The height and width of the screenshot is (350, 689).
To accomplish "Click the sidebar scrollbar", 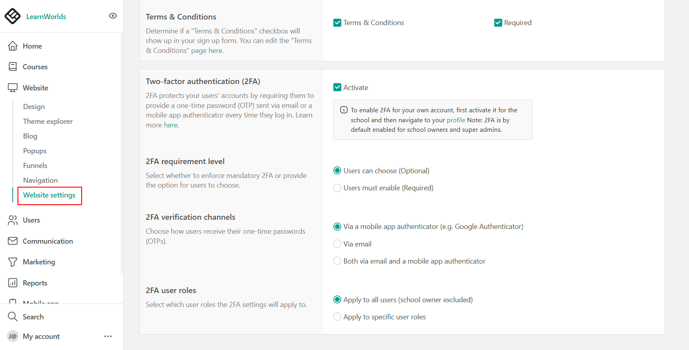I will point(121,153).
